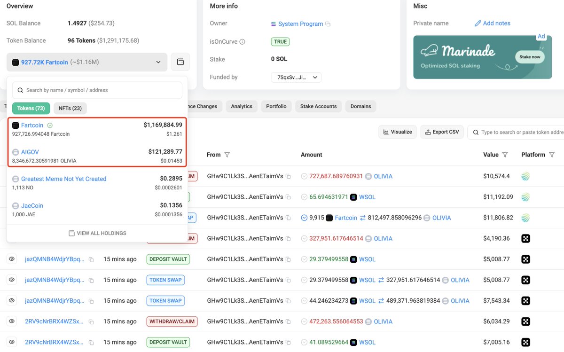Open the wallet holdings icon beside token dropdown

tap(180, 62)
